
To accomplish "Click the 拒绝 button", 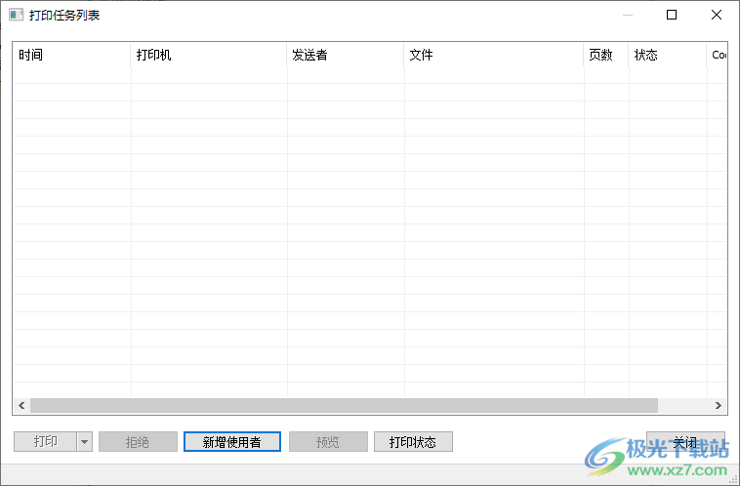I will (x=138, y=442).
